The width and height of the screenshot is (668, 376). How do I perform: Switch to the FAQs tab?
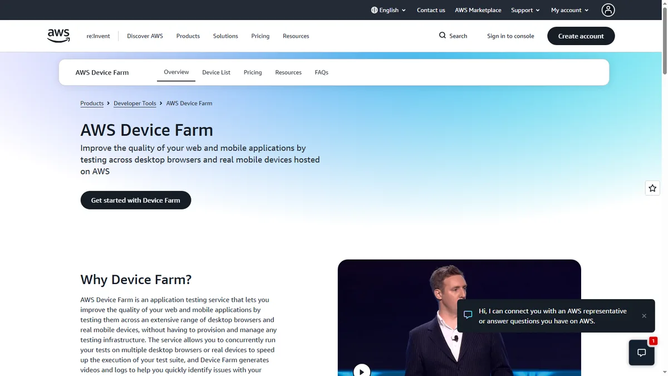321,72
